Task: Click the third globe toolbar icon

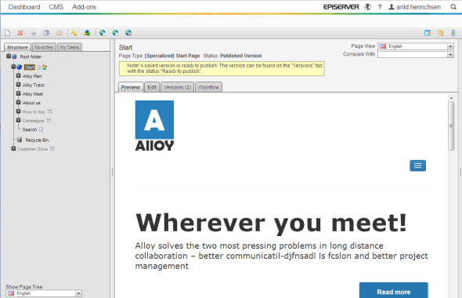Action: pos(128,33)
